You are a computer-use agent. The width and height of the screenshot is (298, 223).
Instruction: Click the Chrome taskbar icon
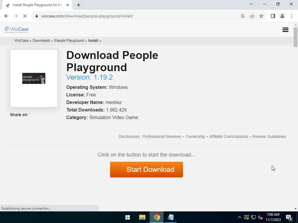tap(156, 217)
